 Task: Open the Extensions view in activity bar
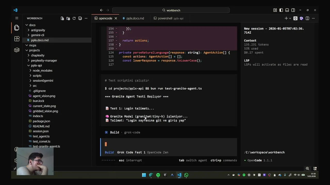17,39
